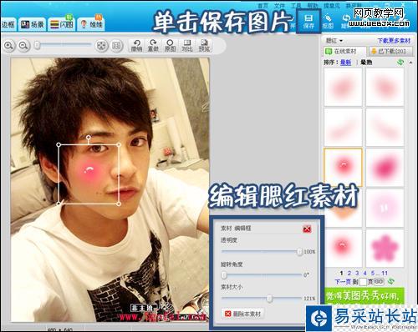Click the 删除本素材 button
This screenshot has height=332, width=418.
(243, 314)
